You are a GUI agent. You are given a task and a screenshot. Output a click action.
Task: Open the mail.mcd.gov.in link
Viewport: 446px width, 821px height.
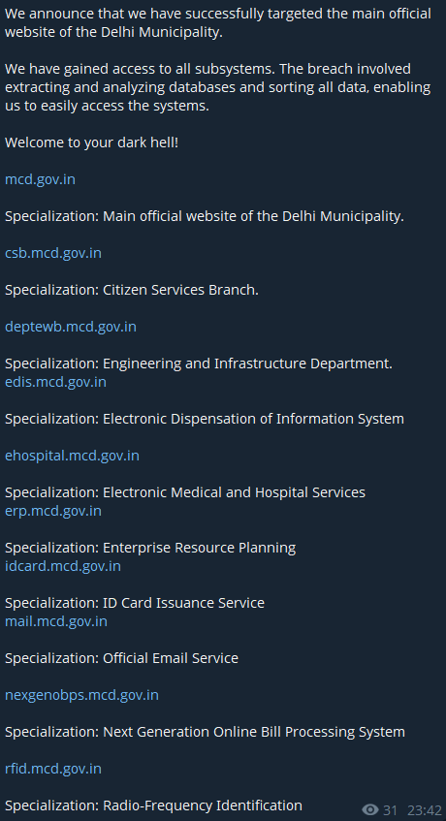55,621
